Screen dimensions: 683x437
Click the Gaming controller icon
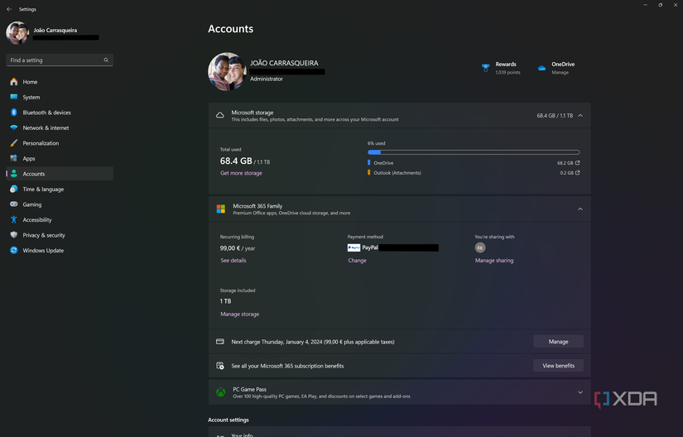pyautogui.click(x=14, y=204)
